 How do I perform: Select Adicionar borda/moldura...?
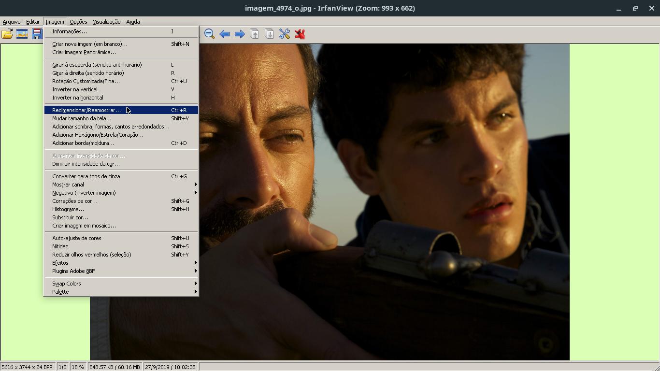[121, 143]
